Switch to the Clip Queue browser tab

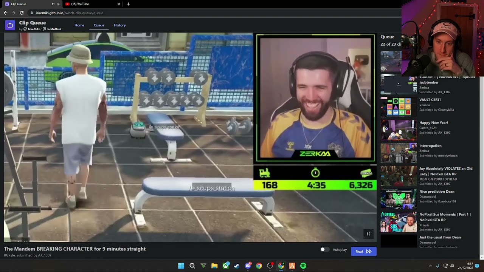(30, 4)
